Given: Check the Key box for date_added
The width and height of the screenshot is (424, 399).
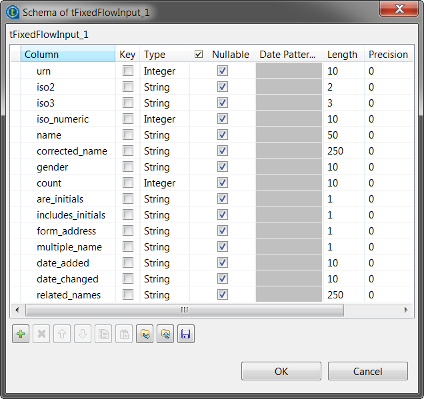Looking at the screenshot, I should coord(128,262).
